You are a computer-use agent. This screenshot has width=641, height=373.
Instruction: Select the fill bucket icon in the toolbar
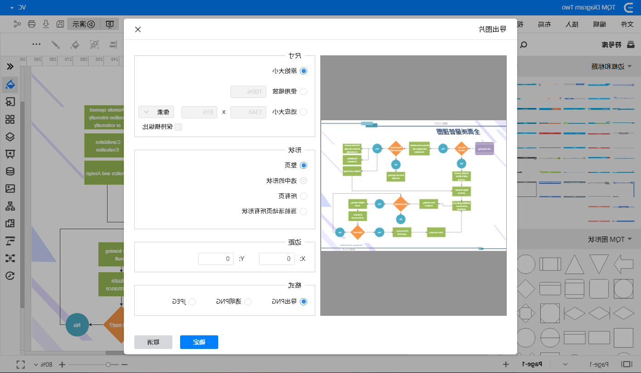point(75,44)
